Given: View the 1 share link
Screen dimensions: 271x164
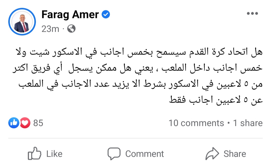Looking at the screenshot, I should 248,123.
